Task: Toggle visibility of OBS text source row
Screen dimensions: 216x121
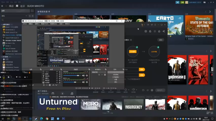Action: 57,76
